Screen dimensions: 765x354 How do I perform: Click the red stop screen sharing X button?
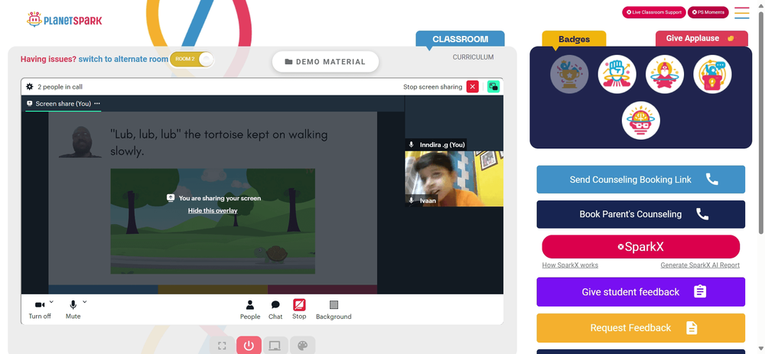[472, 87]
